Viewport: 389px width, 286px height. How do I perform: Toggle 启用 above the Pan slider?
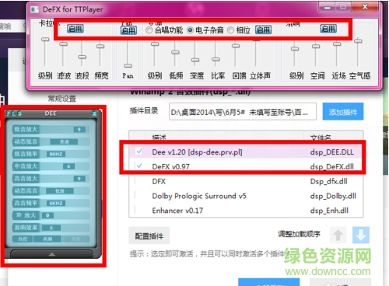[128, 30]
